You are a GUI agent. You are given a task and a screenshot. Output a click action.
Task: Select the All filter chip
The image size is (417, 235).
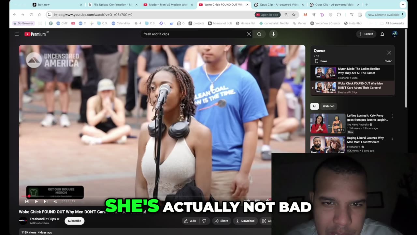click(x=314, y=106)
